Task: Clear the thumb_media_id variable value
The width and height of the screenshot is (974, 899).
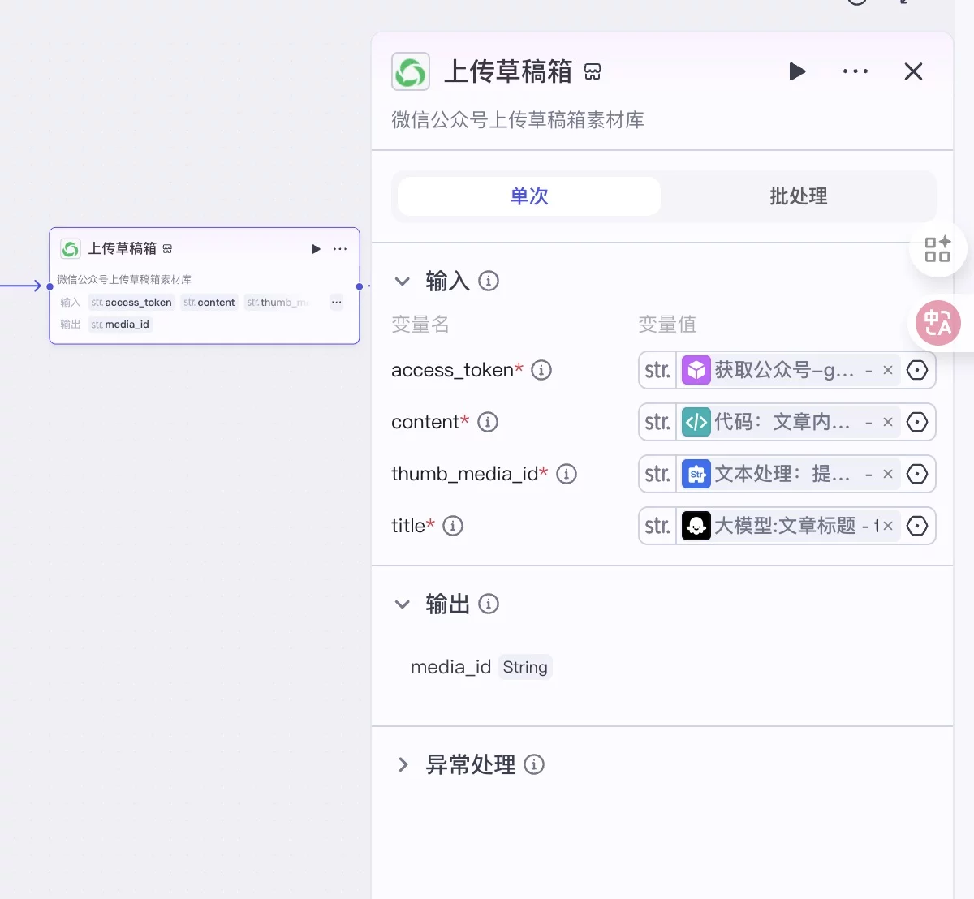Action: click(x=888, y=474)
